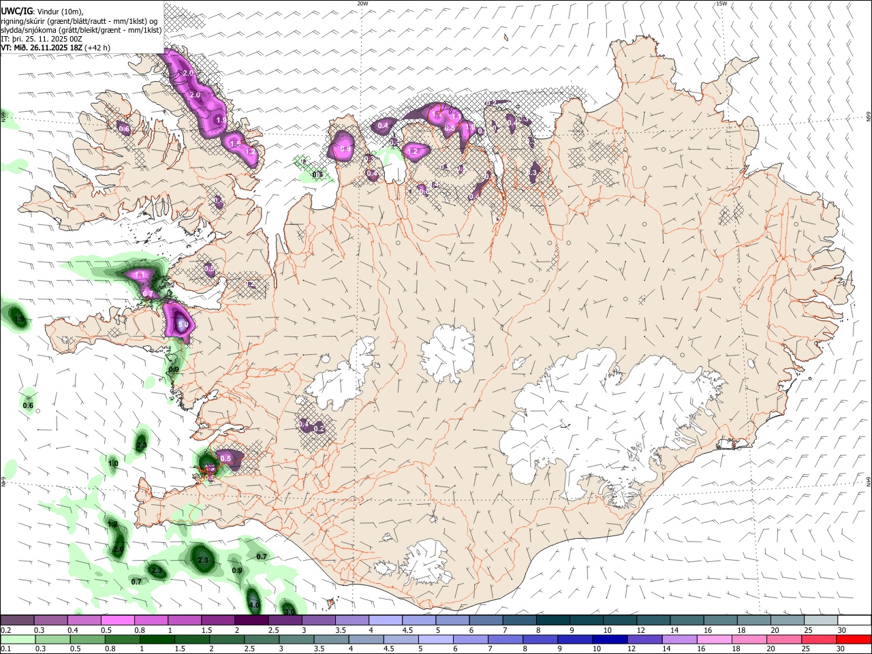This screenshot has height=654, width=872.
Task: Click the 'rigning/skúrir (grænt/blátt/rautt - mm/1klst) og' line
Action: (78, 21)
